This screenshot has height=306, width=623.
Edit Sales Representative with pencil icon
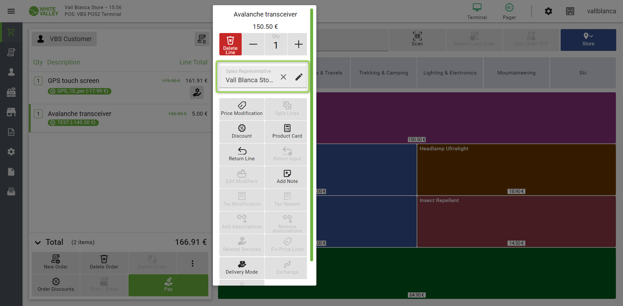click(x=299, y=77)
